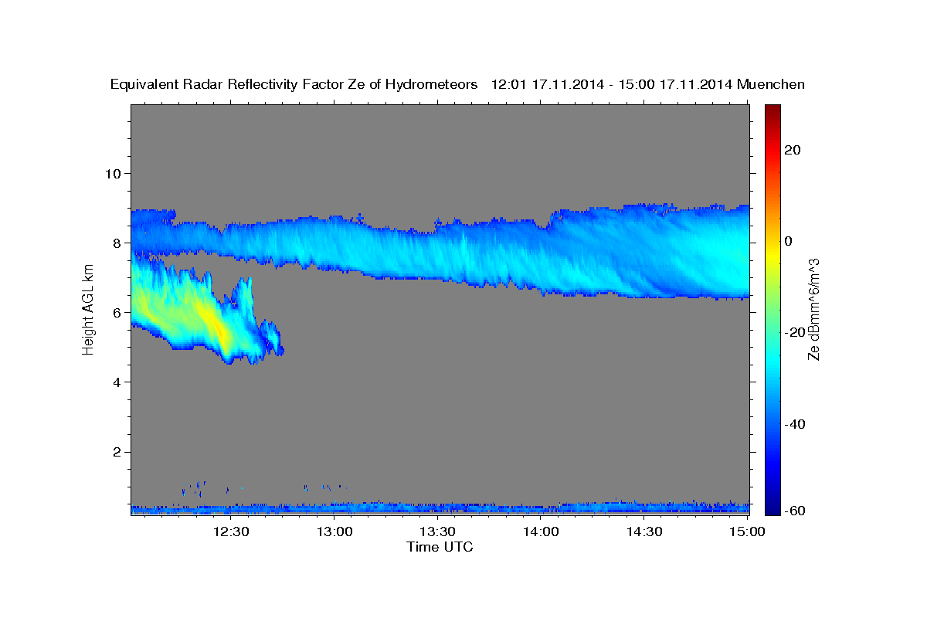
Task: Click the 'Ze dBmm^6/m^3' colorbar label
Action: 813,311
